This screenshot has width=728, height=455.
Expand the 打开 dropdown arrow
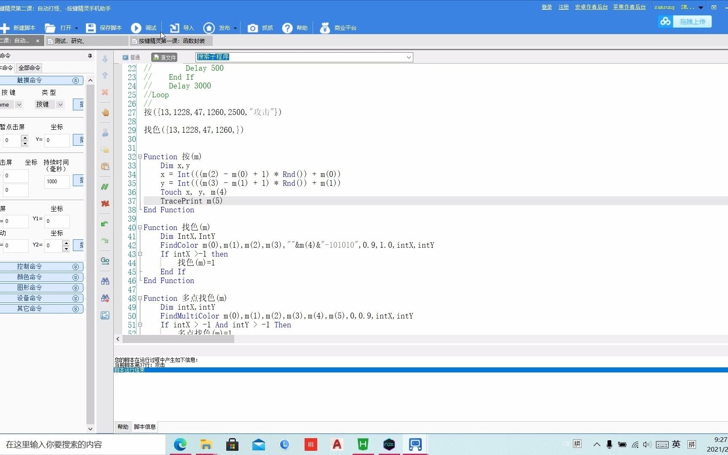pyautogui.click(x=77, y=28)
